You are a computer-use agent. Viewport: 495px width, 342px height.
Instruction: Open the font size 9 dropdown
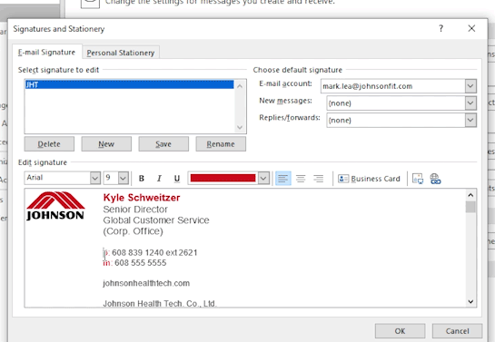[x=124, y=178]
